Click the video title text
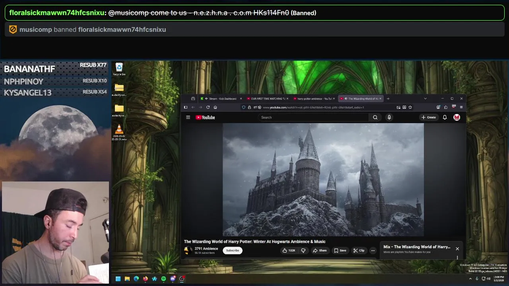The image size is (509, 286). coord(254,242)
